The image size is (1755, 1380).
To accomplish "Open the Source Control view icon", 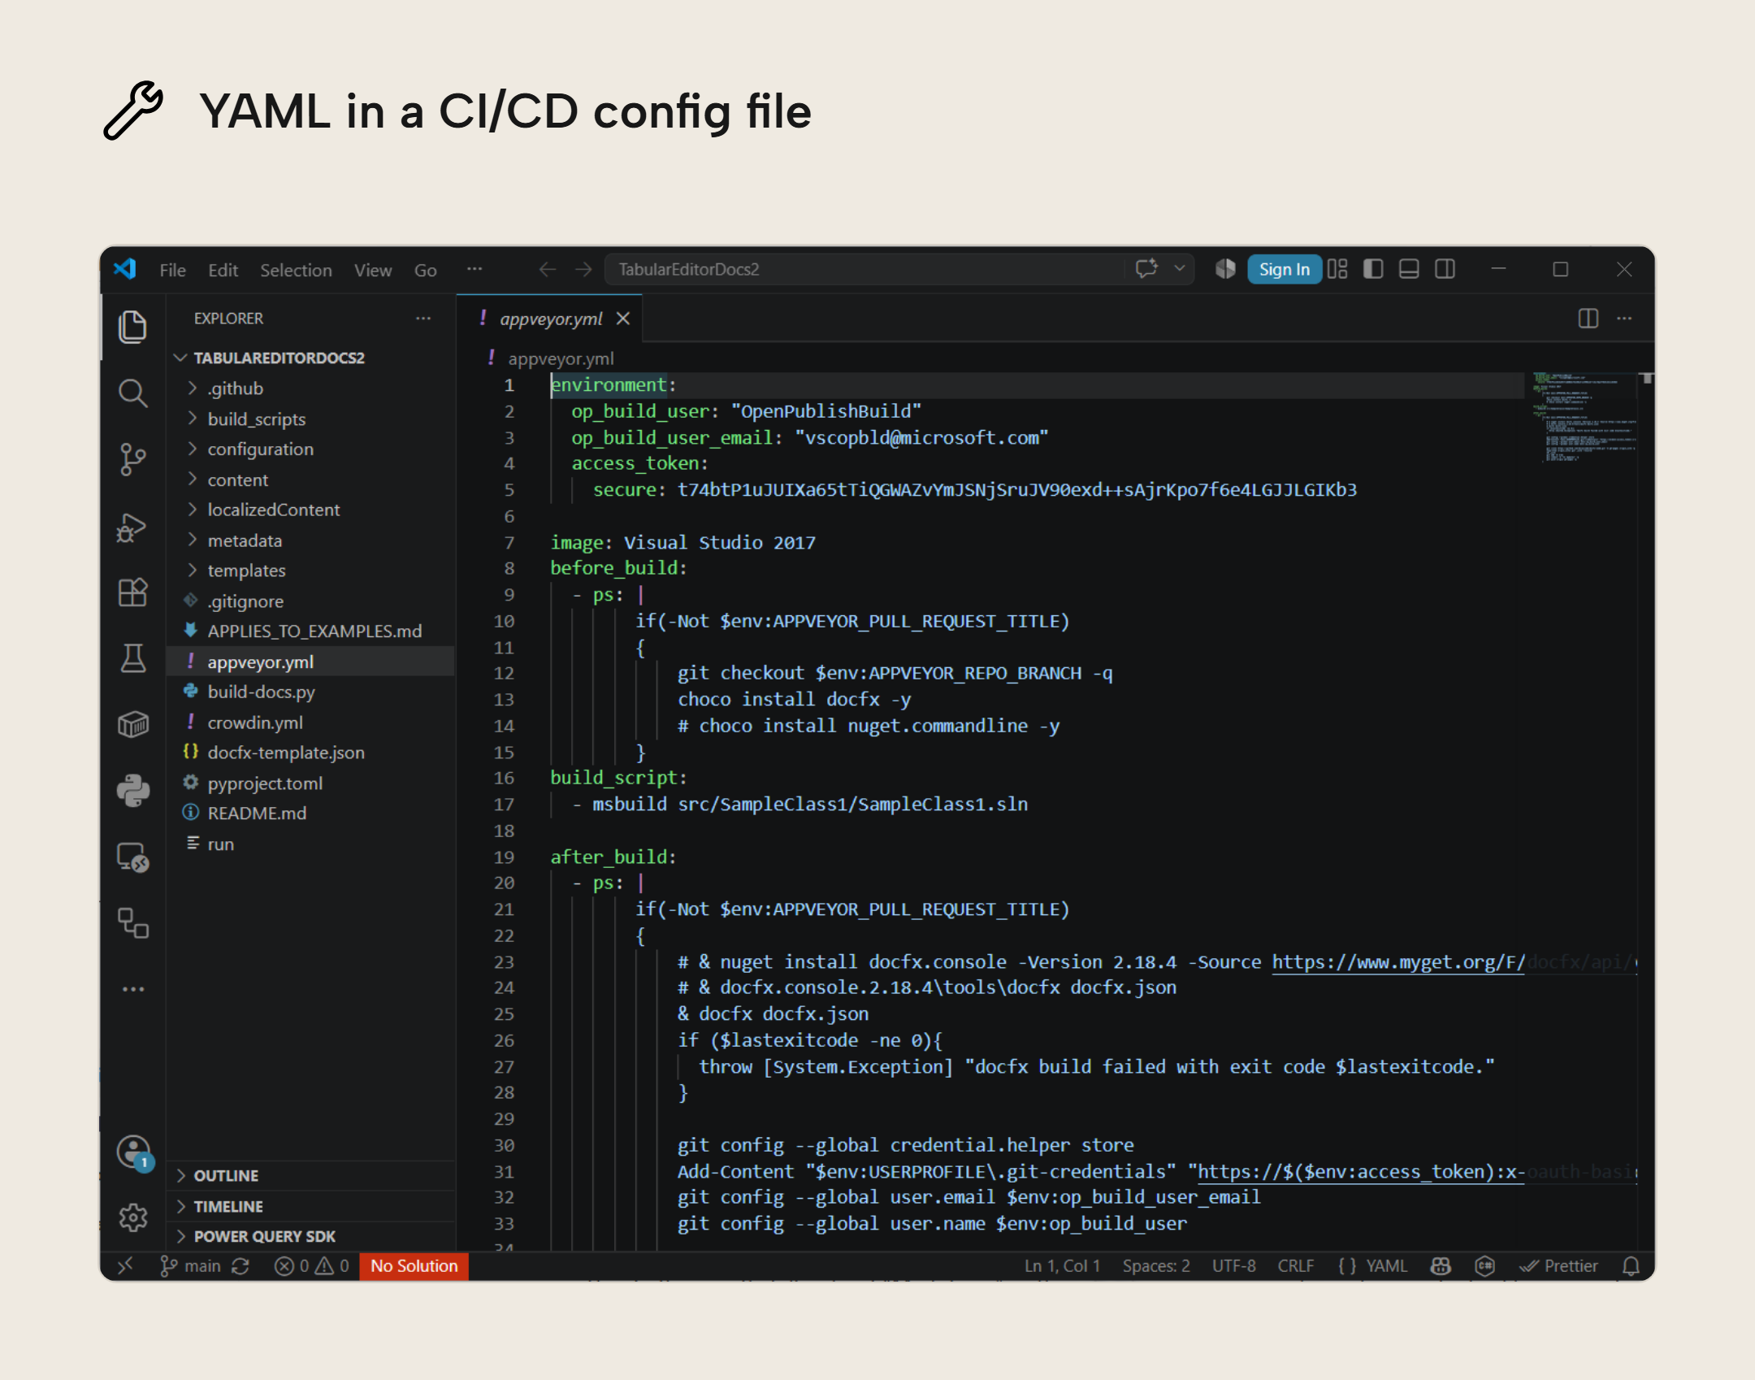I will [132, 460].
